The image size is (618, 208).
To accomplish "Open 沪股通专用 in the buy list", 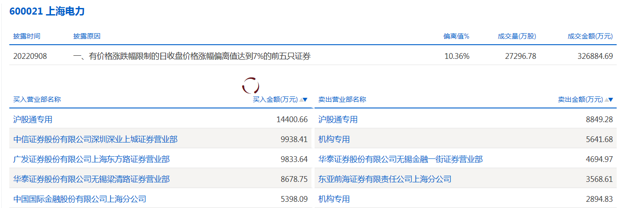I will point(33,119).
